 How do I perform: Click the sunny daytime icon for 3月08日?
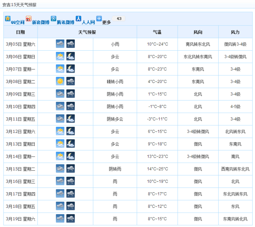tap(60, 81)
